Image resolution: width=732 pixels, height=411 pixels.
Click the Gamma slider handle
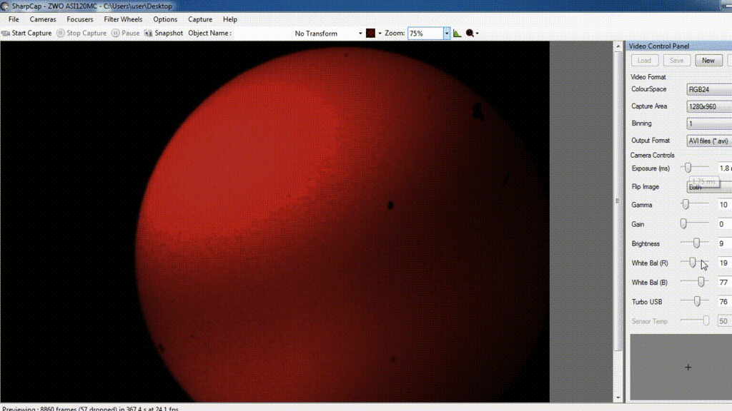point(686,204)
